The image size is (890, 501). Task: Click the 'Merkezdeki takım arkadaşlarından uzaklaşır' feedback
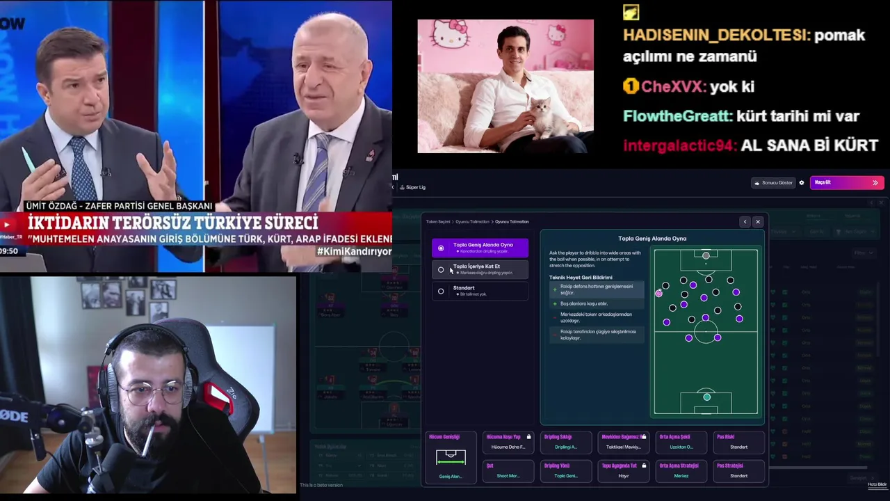pos(596,317)
